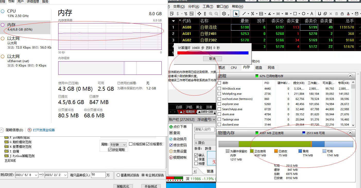Screen dimensions: 361x188
Task: Click the 每只品种投入 input field
Action: pyautogui.click(x=98, y=175)
